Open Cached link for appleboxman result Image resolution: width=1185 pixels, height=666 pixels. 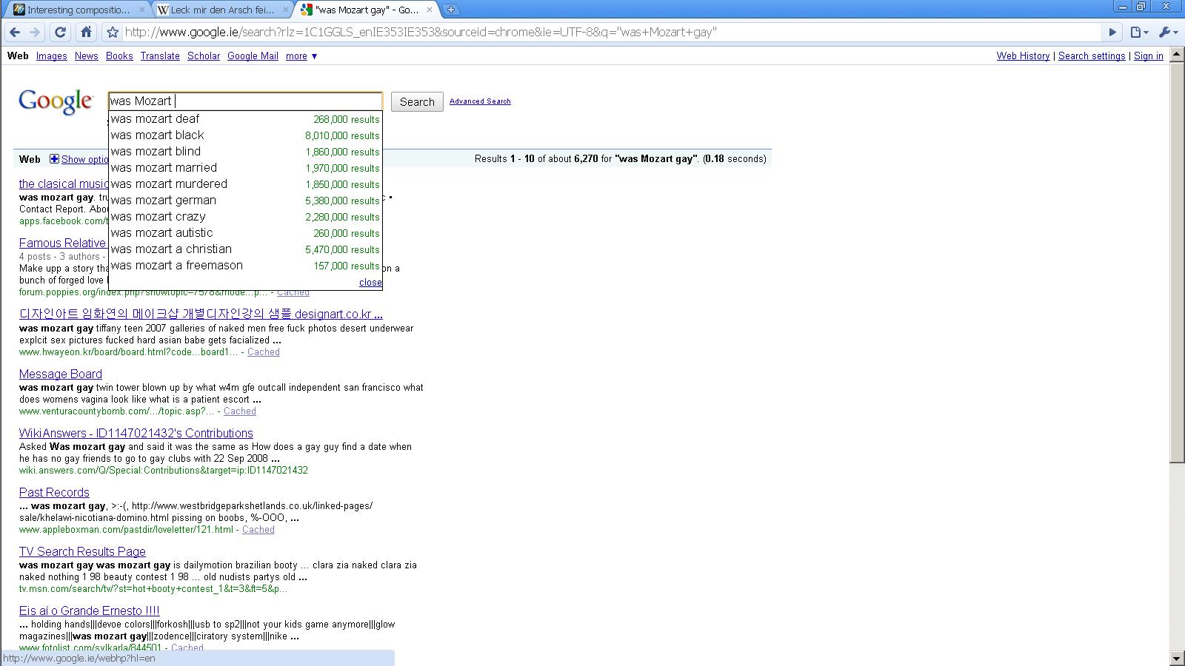[258, 530]
